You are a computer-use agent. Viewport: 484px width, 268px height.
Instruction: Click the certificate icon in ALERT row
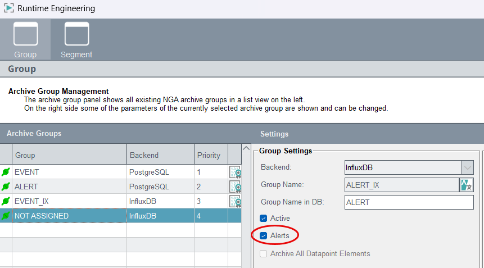[x=235, y=187]
